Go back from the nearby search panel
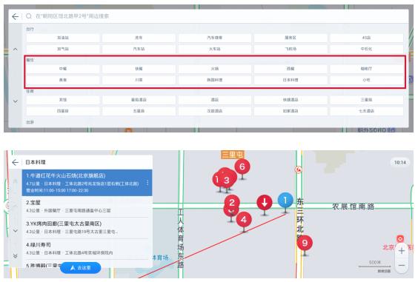The image size is (418, 282). pos(16,16)
